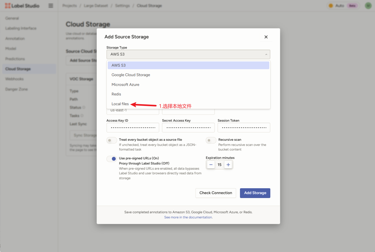
Task: Close the Add Source Storage dialog
Action: [x=266, y=37]
